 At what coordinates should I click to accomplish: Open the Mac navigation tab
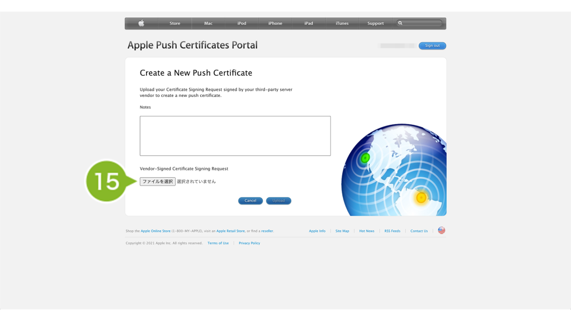pyautogui.click(x=208, y=23)
